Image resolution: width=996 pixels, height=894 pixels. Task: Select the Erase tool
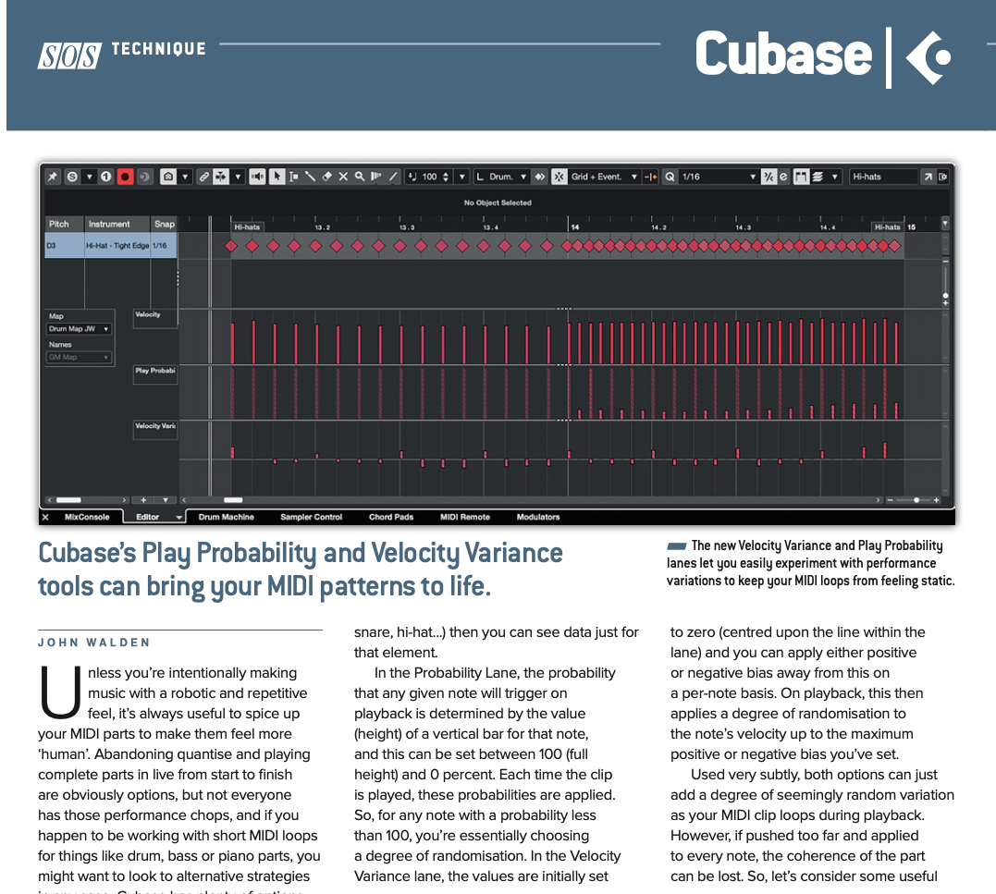pos(326,177)
